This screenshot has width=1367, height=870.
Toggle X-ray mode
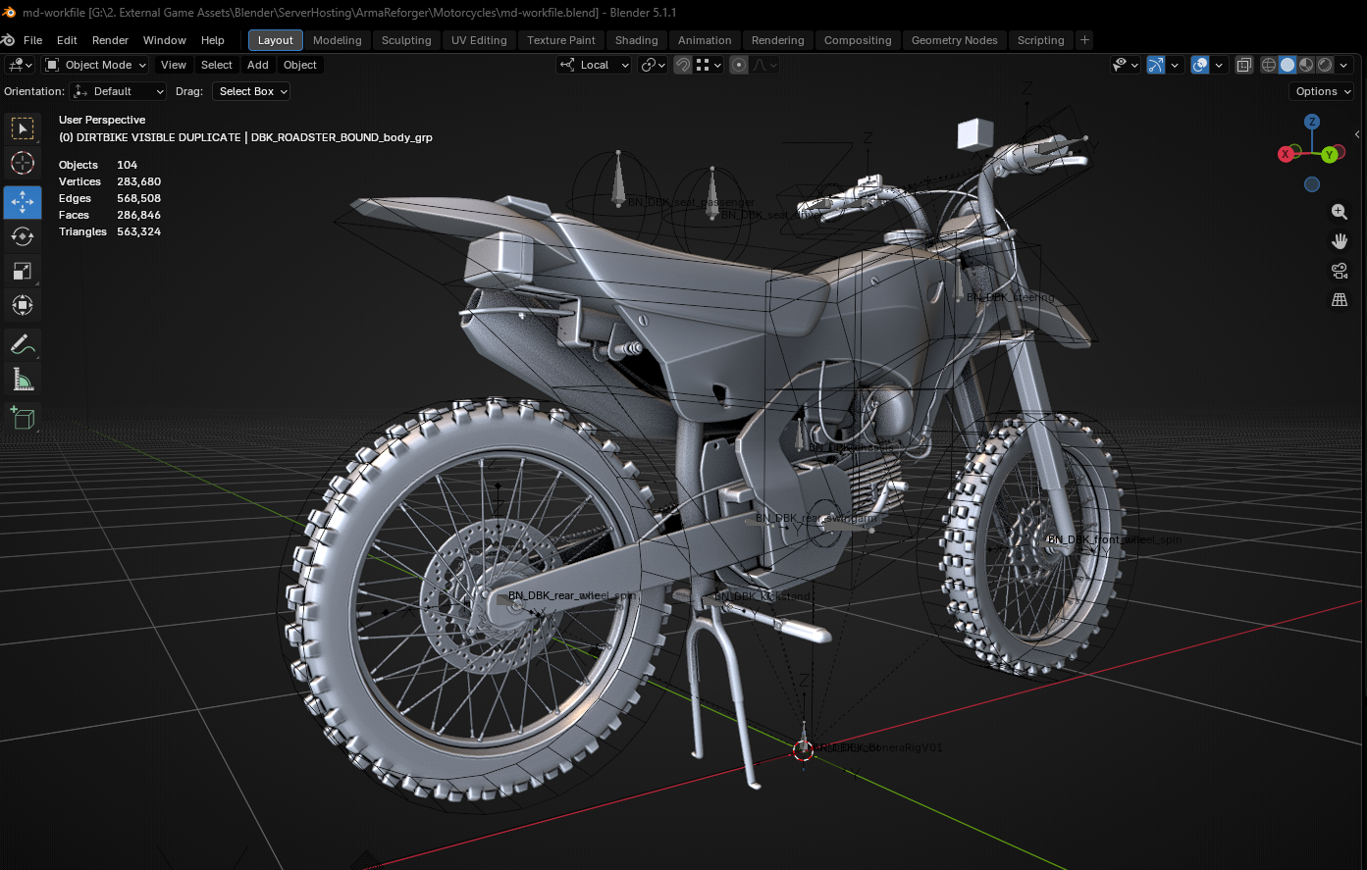[x=1244, y=65]
